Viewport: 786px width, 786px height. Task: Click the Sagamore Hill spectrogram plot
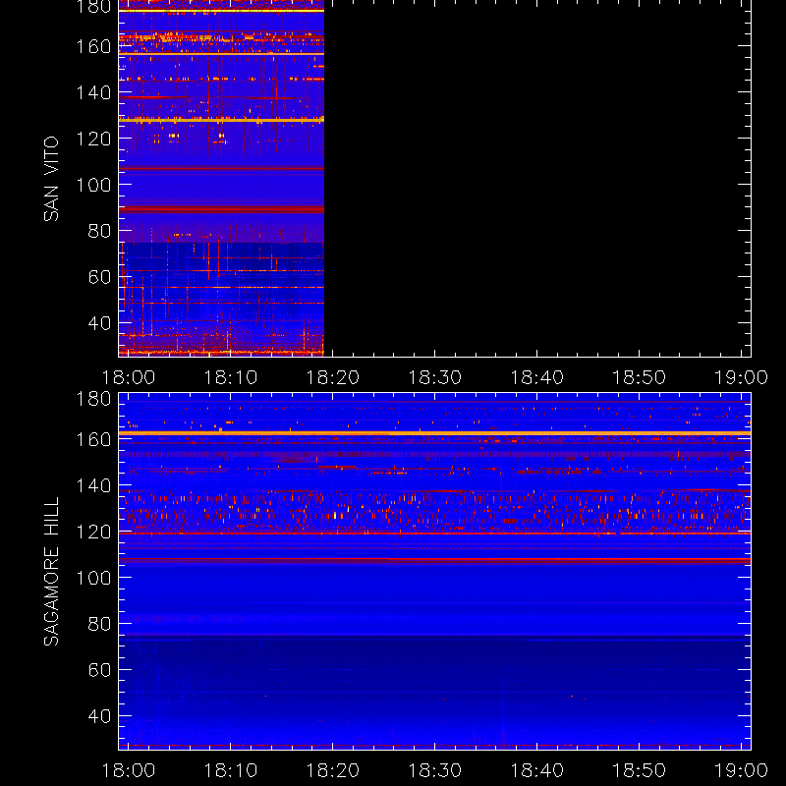(434, 571)
